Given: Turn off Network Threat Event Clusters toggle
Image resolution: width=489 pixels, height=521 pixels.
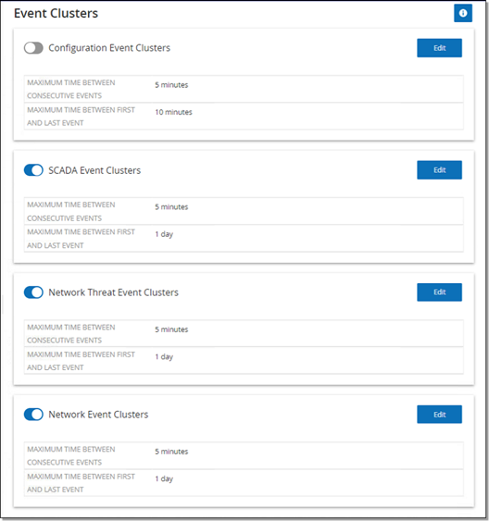Looking at the screenshot, I should 33,292.
